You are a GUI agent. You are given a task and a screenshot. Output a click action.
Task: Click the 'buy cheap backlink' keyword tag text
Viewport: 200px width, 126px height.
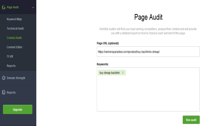tap(110, 73)
